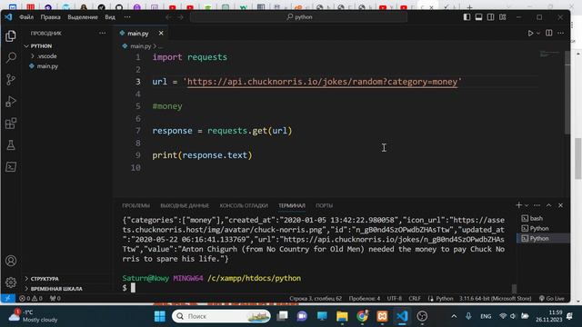Choose interpreter 3.11.6 64-bit in status bar
This screenshot has height=327, width=582.
pos(495,299)
